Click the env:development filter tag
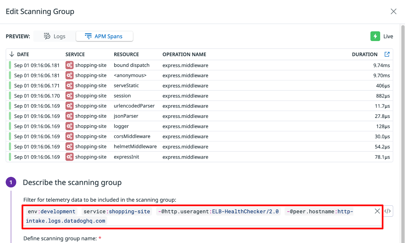Image resolution: width=405 pixels, height=243 pixels. tap(52, 211)
